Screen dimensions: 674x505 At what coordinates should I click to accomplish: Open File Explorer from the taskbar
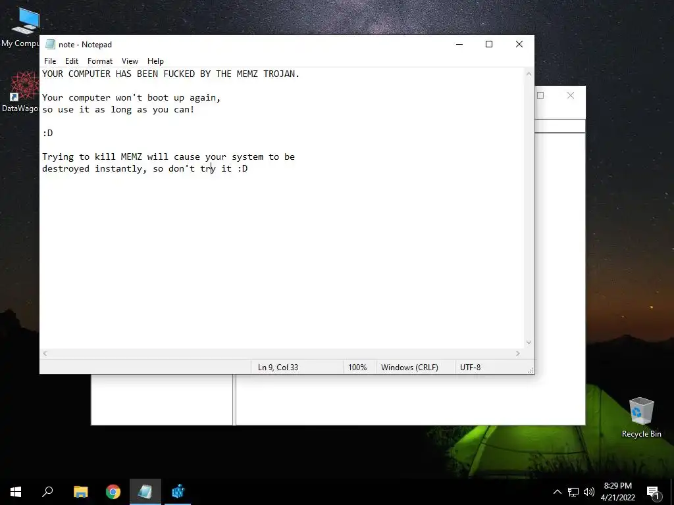pyautogui.click(x=81, y=492)
